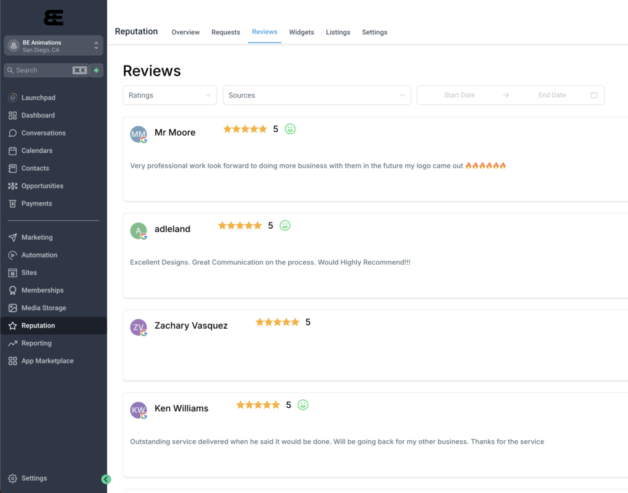Click the App Marketplace icon
Screen dimensions: 628x493
[x=12, y=361]
